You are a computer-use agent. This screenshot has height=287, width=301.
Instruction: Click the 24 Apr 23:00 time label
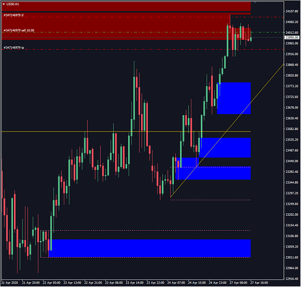click(218, 283)
